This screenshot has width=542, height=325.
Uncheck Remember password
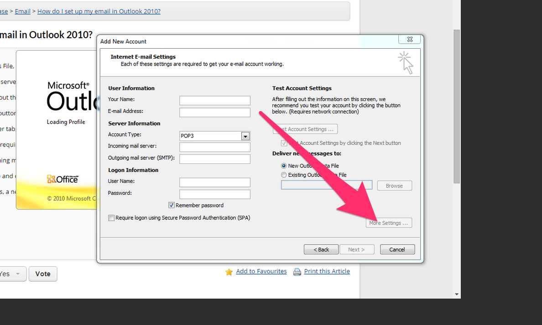coord(171,205)
